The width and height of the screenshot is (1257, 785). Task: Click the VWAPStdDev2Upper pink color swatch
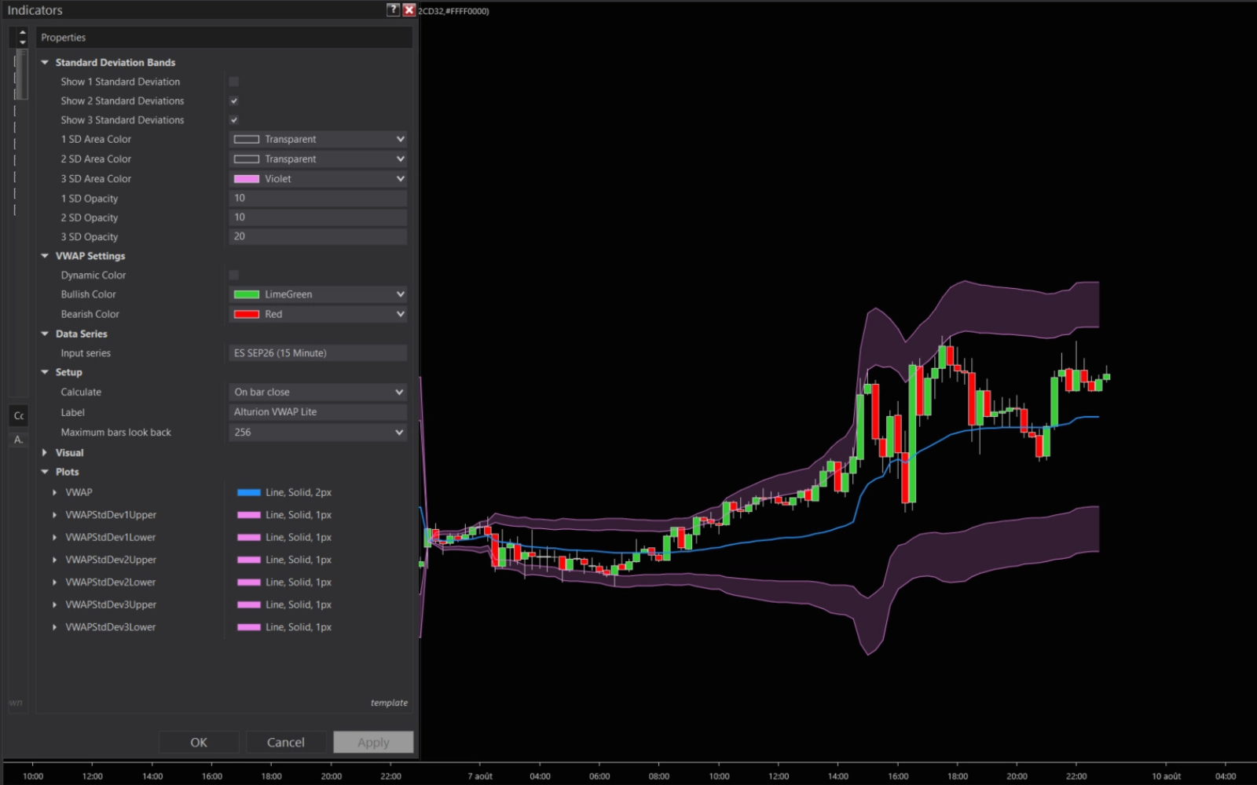coord(249,560)
